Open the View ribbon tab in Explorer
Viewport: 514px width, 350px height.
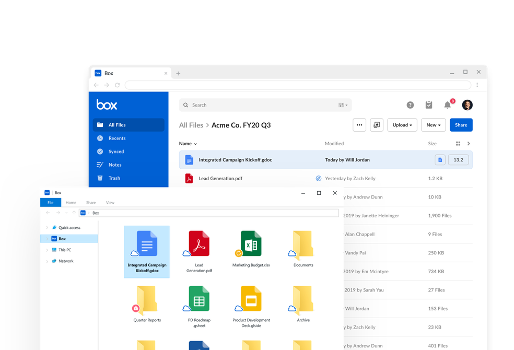(110, 203)
